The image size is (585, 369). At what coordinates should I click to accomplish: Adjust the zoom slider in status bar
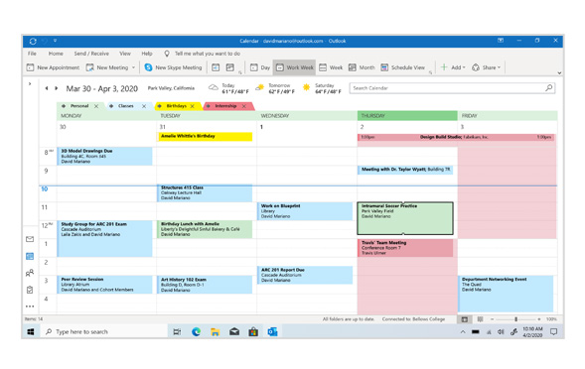pos(515,319)
